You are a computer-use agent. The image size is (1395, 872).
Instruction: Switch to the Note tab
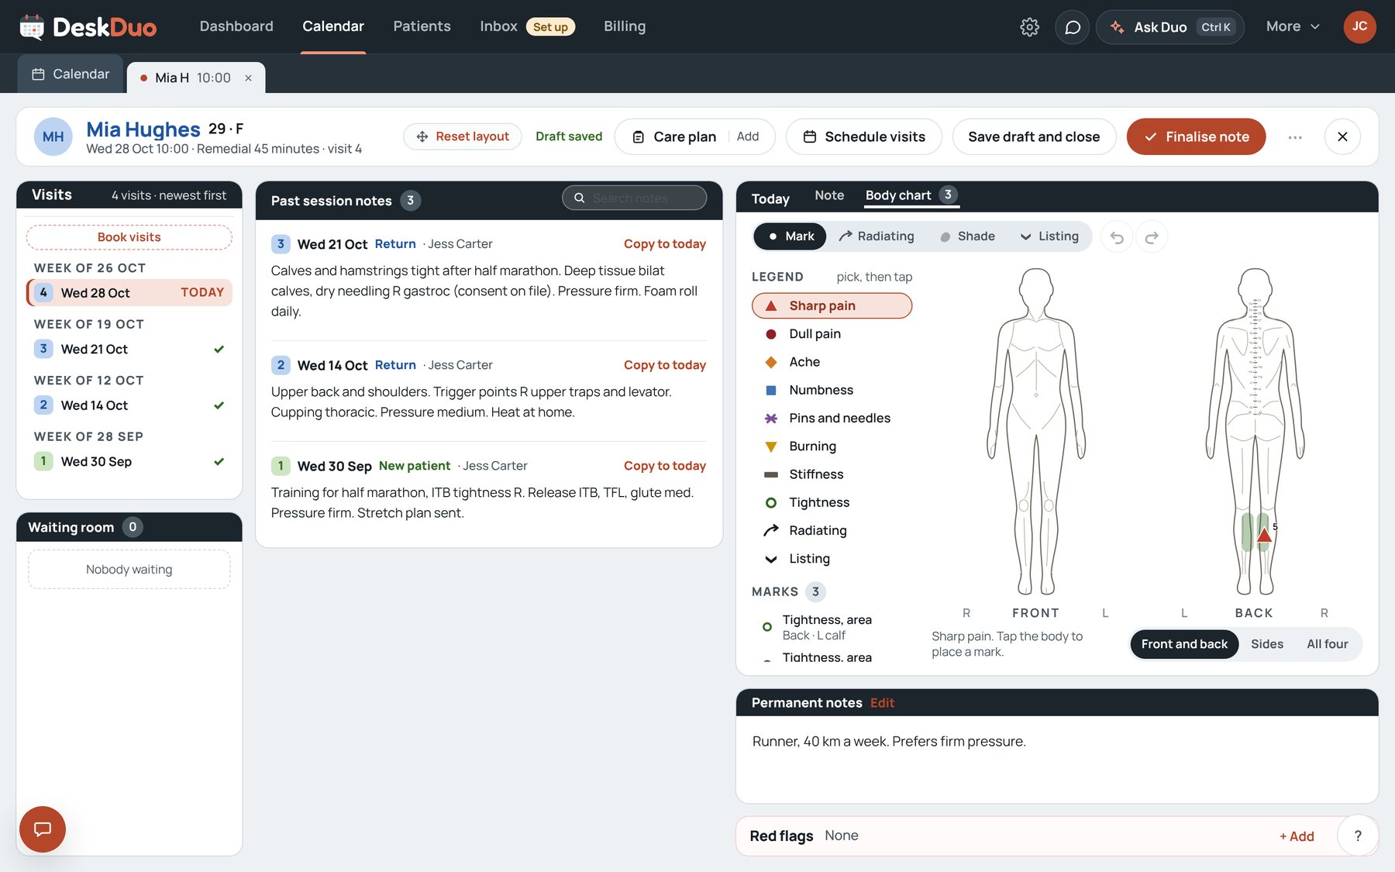click(829, 195)
